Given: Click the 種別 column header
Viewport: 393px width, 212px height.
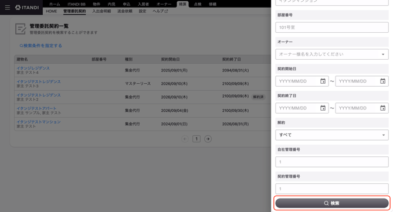Looking at the screenshot, I should pyautogui.click(x=128, y=59).
